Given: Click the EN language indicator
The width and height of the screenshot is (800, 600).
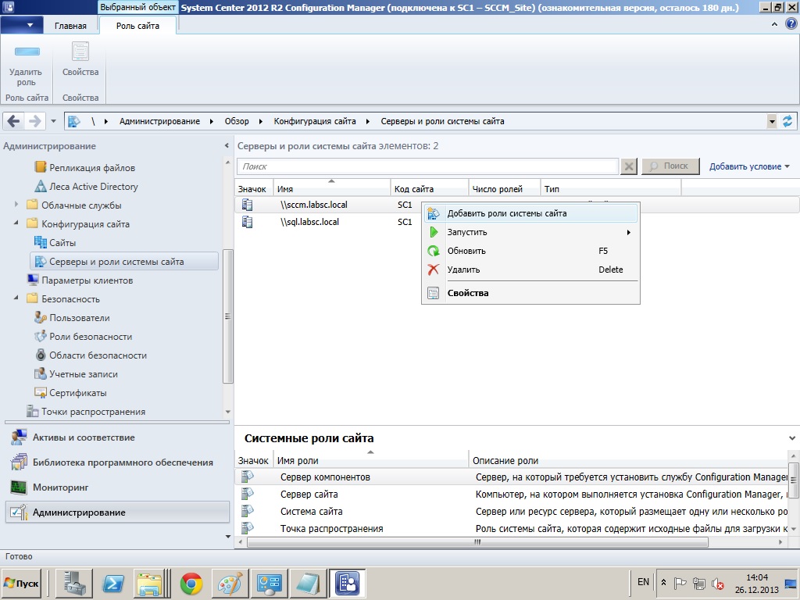Looking at the screenshot, I should coord(643,582).
